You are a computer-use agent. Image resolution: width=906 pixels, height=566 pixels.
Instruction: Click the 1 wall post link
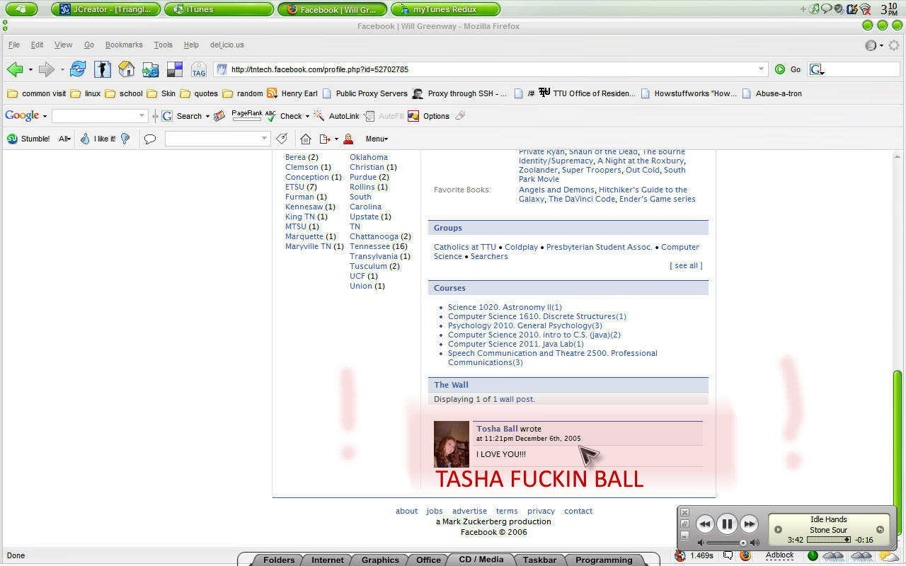513,399
